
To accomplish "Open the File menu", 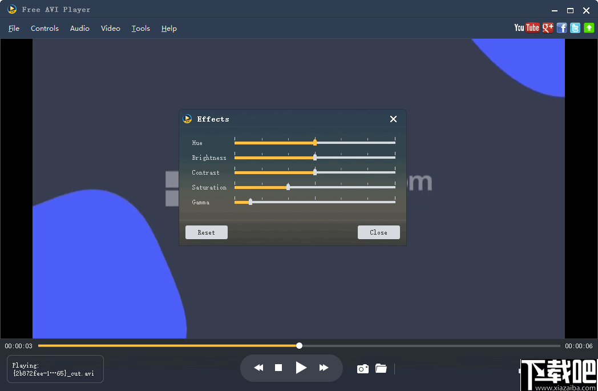I will 14,29.
